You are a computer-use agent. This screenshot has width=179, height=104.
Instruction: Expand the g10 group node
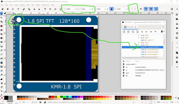point(139,35)
